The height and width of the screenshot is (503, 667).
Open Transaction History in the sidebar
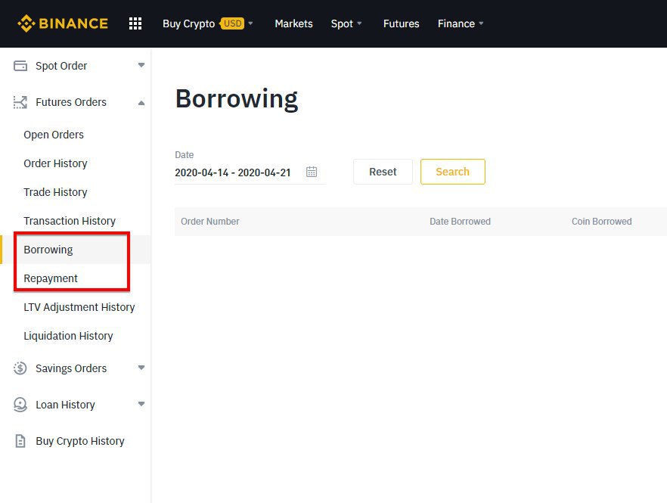(x=70, y=221)
